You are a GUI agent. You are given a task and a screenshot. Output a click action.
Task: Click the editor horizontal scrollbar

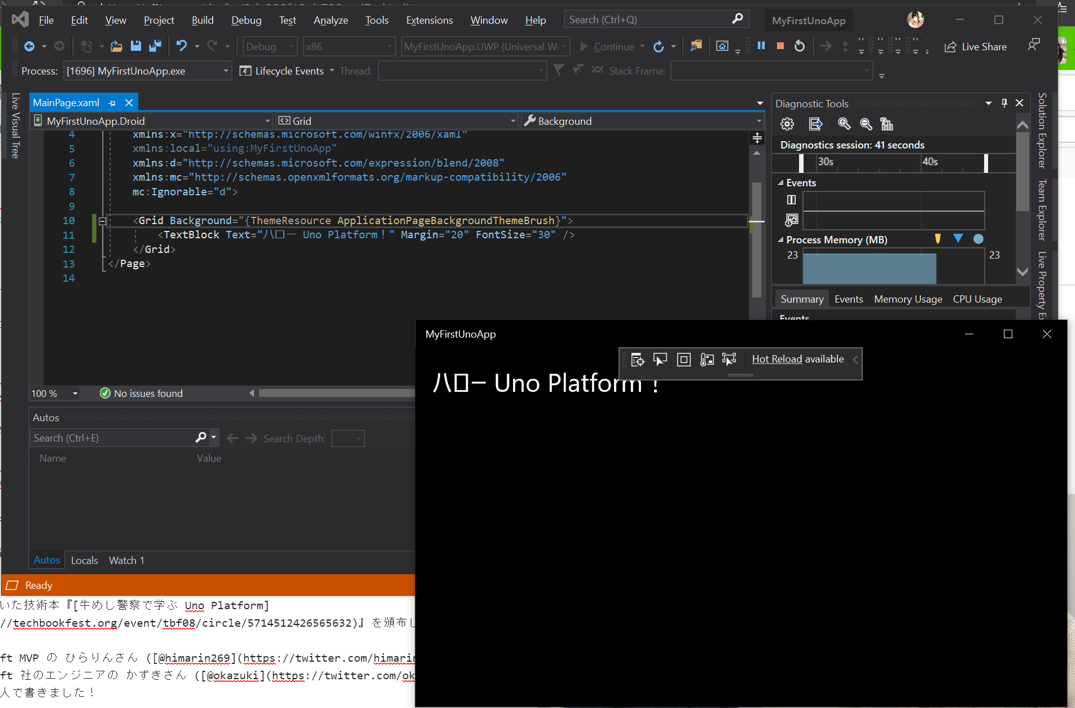click(336, 393)
